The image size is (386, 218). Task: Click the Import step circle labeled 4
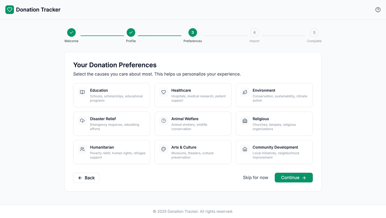coord(254,32)
